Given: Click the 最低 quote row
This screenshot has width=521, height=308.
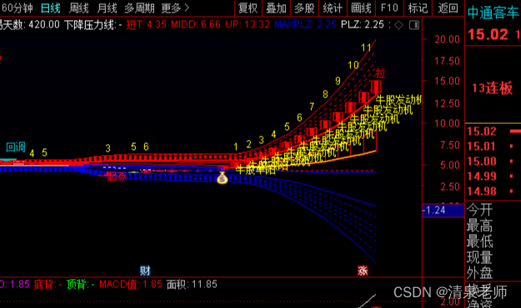Looking at the screenshot, I should (480, 241).
